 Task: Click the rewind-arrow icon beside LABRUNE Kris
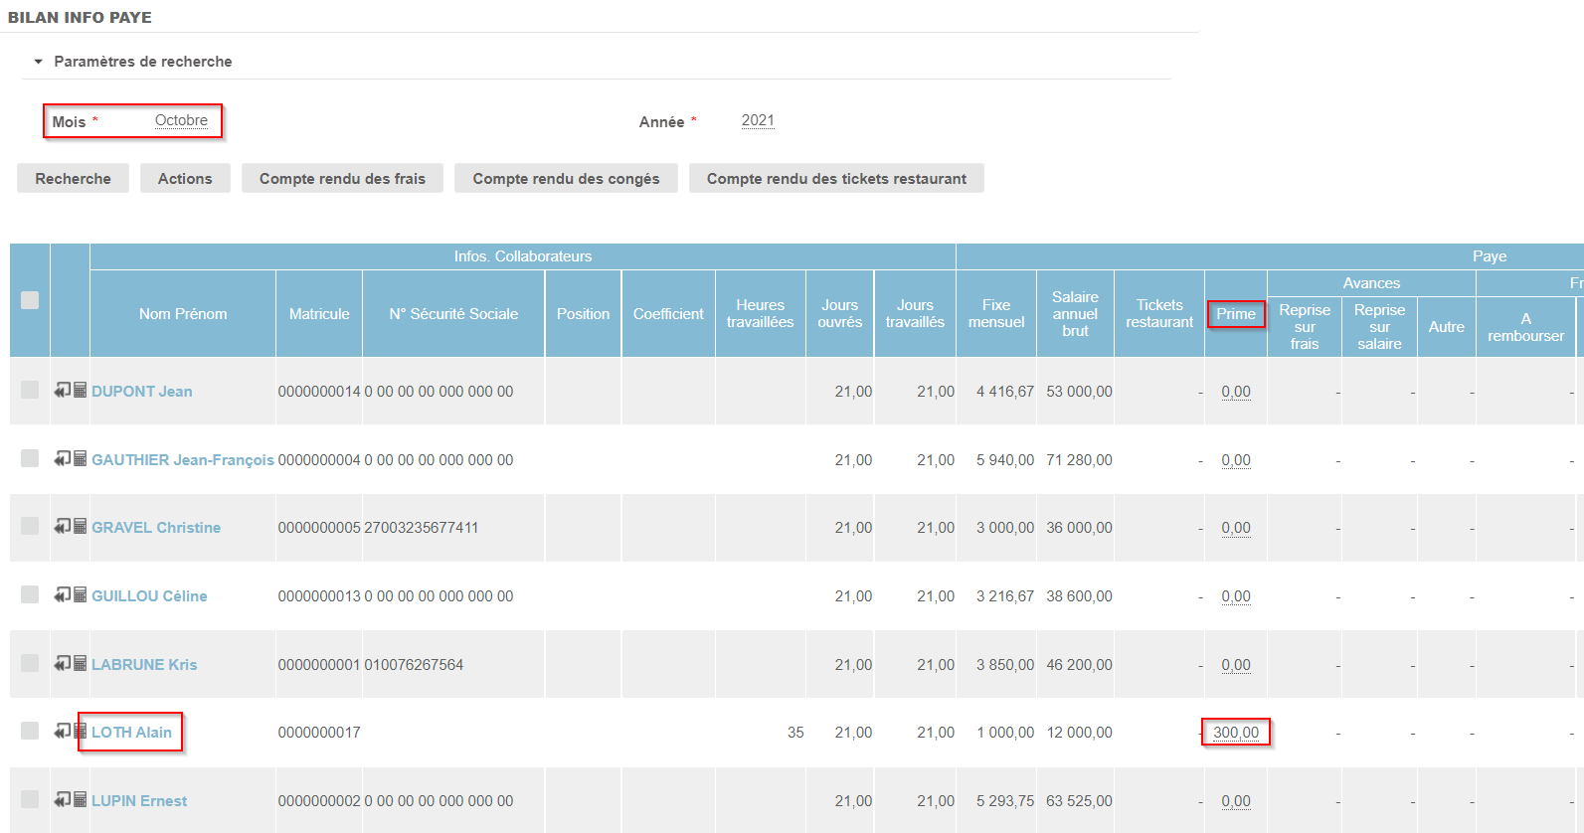pos(62,663)
